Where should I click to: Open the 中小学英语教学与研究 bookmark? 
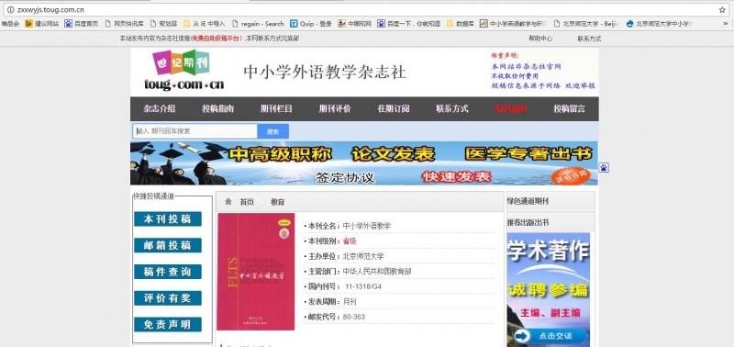pos(514,24)
